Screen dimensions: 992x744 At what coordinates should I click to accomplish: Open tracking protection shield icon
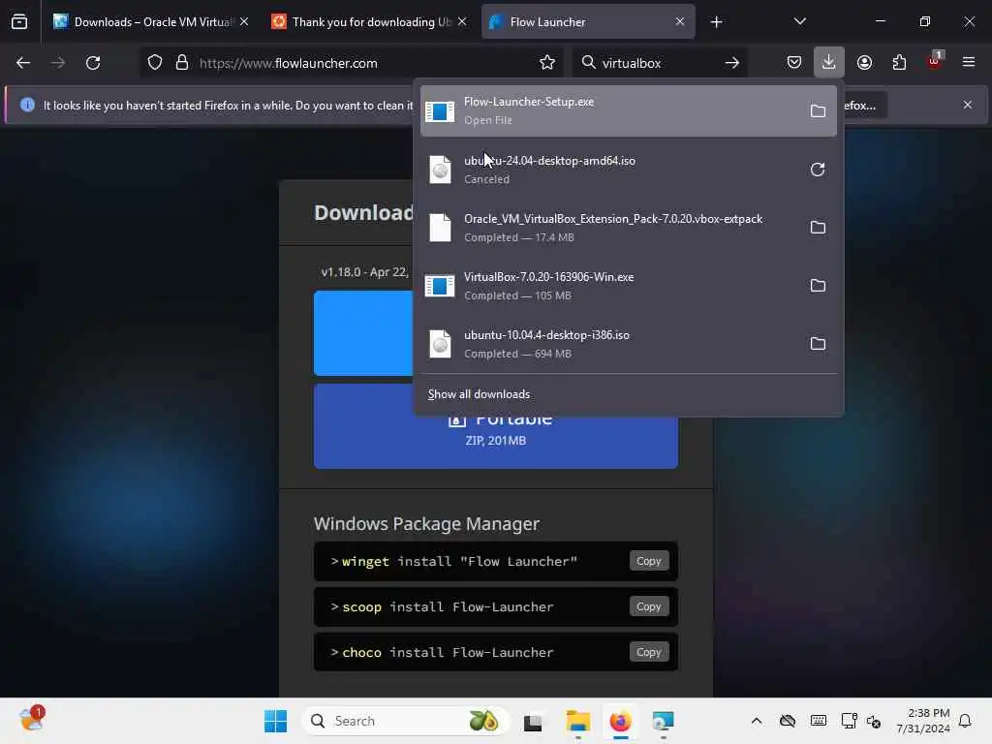tap(155, 63)
